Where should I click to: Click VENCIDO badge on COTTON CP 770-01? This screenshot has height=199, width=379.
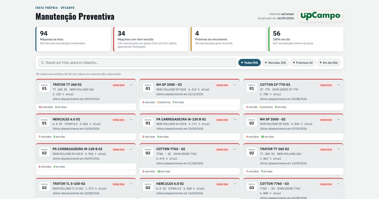326,85
